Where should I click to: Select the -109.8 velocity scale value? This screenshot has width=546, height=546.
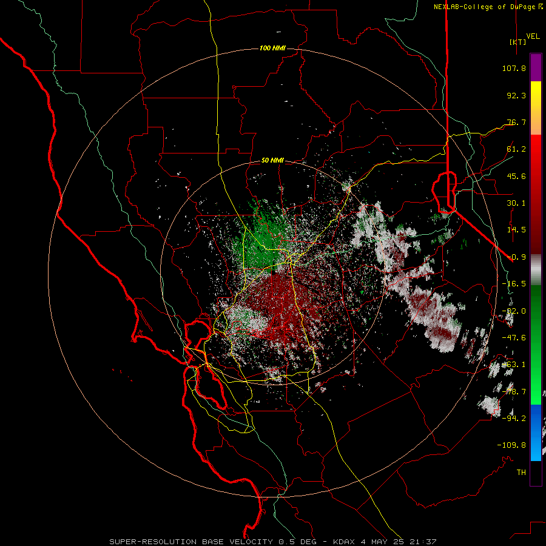[x=511, y=445]
